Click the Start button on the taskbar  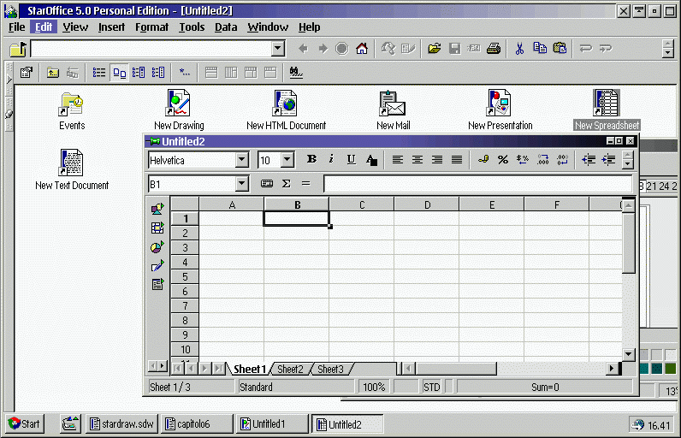pyautogui.click(x=26, y=423)
